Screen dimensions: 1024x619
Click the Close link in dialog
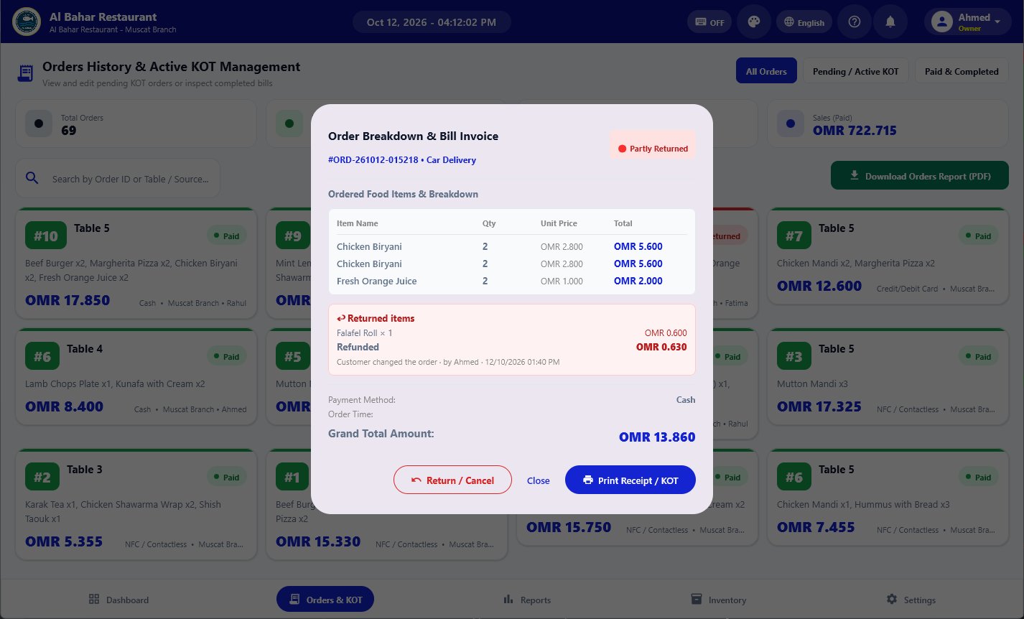coord(538,480)
